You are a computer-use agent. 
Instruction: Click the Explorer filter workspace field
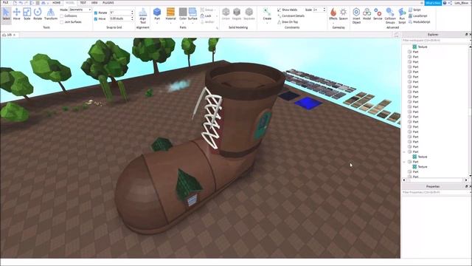click(434, 40)
